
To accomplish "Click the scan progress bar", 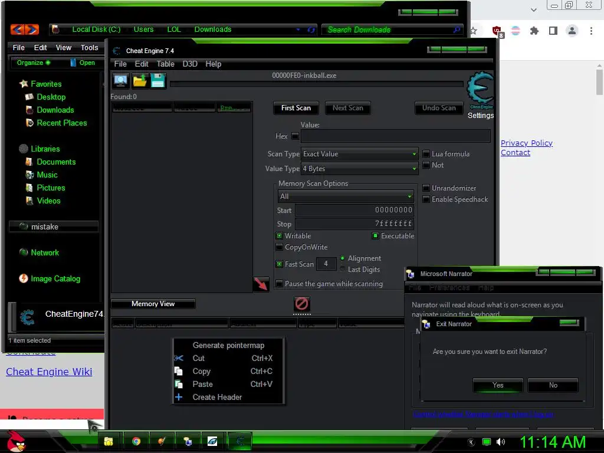I will point(317,84).
